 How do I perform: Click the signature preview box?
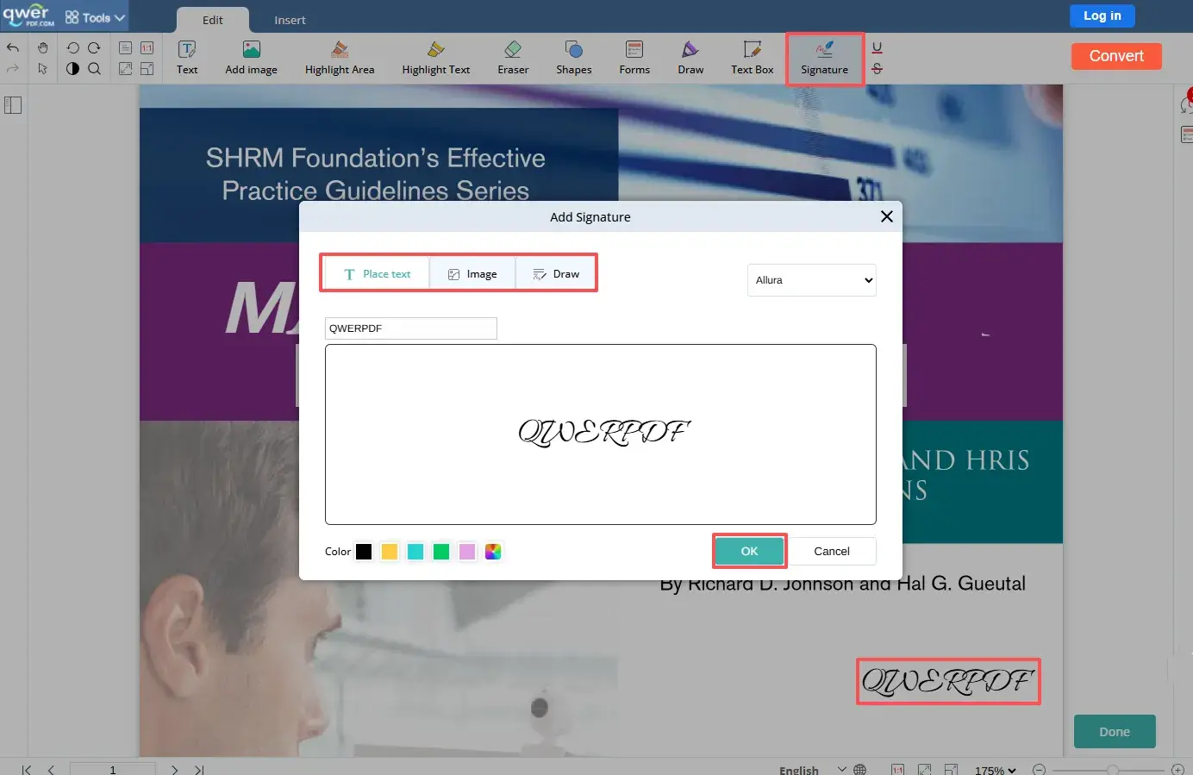(x=601, y=434)
